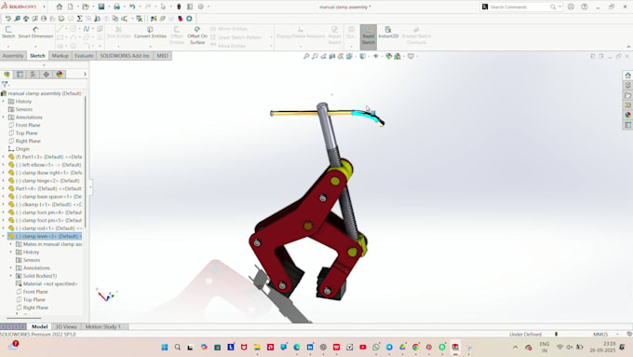Select clamp rod<1> in the tree

48,228
